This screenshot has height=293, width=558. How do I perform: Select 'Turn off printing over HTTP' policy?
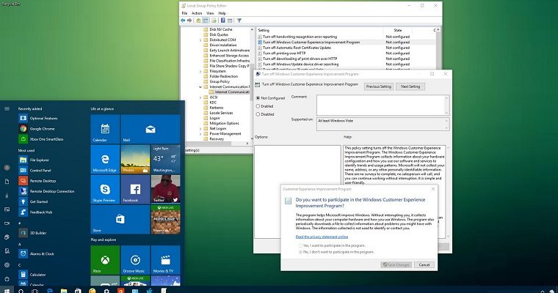284,53
